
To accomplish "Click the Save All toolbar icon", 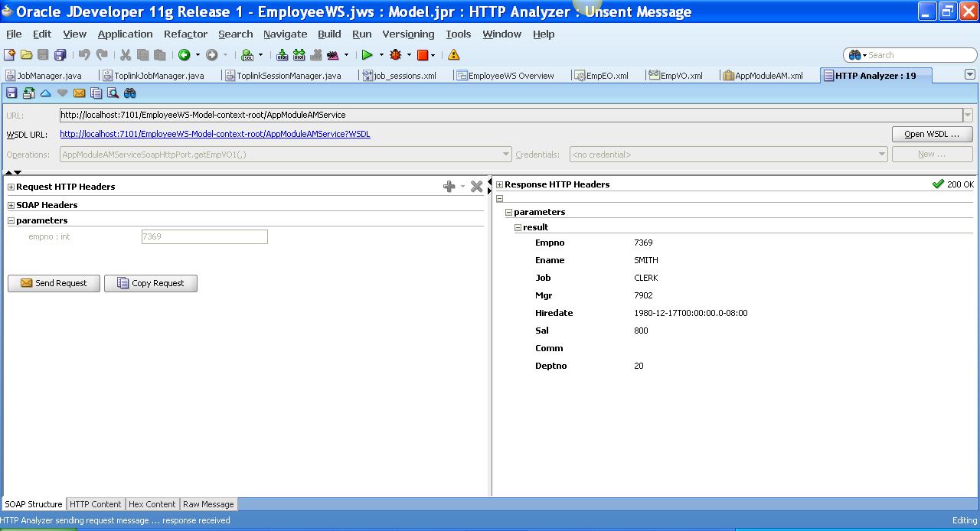I will pyautogui.click(x=60, y=55).
